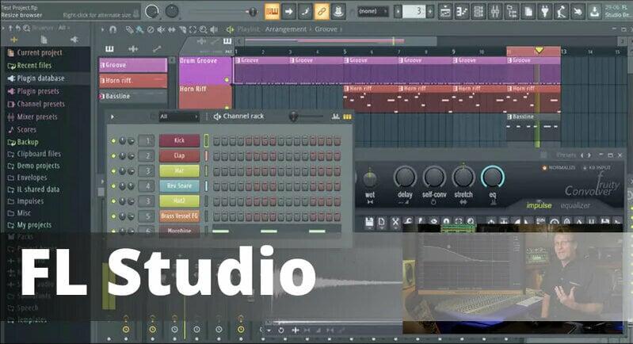
Task: Click the pan knob on the Kick channel
Action: [x=122, y=140]
